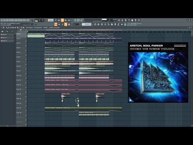Select the Playback speaker tool in the Playlist
This screenshot has height=145, width=193.
24,28
